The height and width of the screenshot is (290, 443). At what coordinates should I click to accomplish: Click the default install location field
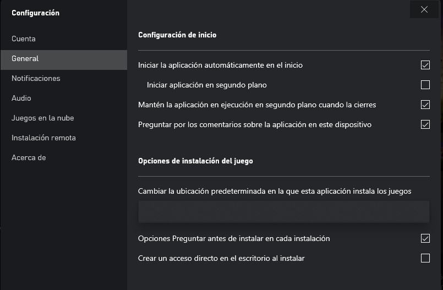point(283,212)
